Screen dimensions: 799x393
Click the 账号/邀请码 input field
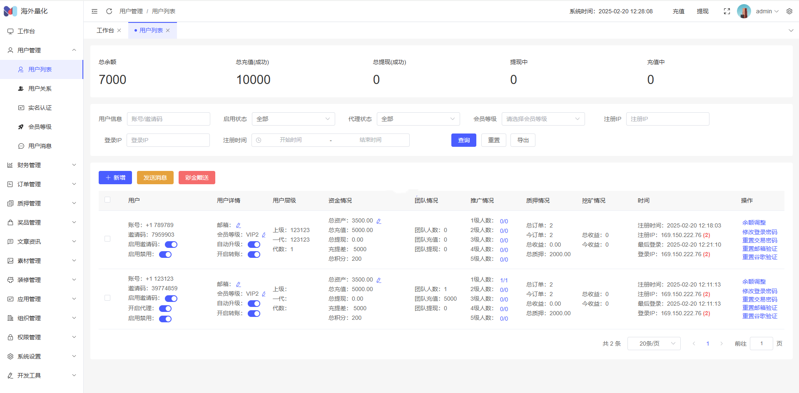168,119
